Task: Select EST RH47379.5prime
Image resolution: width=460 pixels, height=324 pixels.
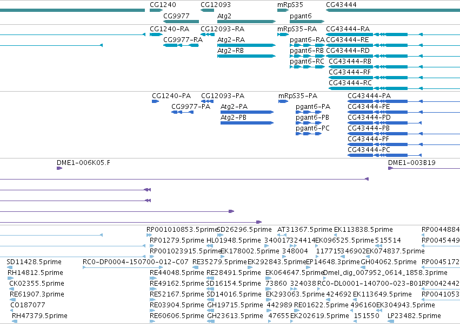Action: [39, 316]
